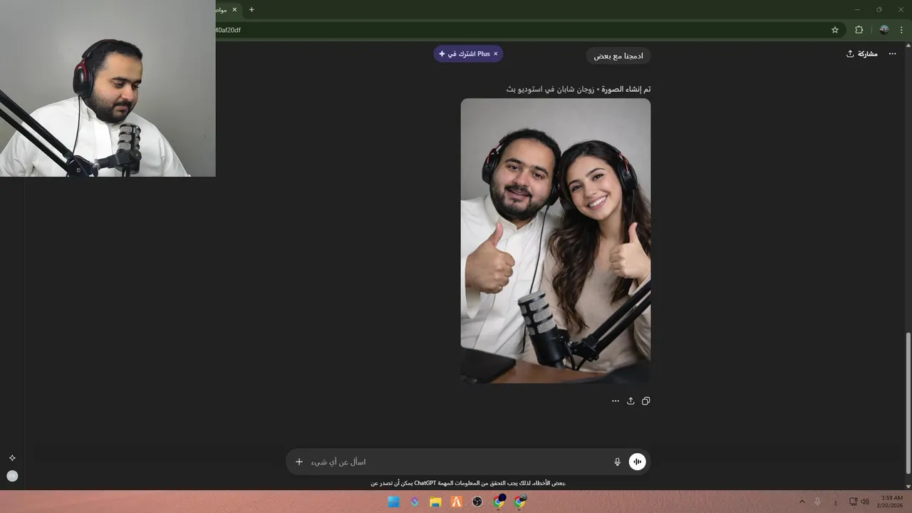The width and height of the screenshot is (912, 513).
Task: Open the account avatar at sidebar bottom
Action: click(12, 476)
